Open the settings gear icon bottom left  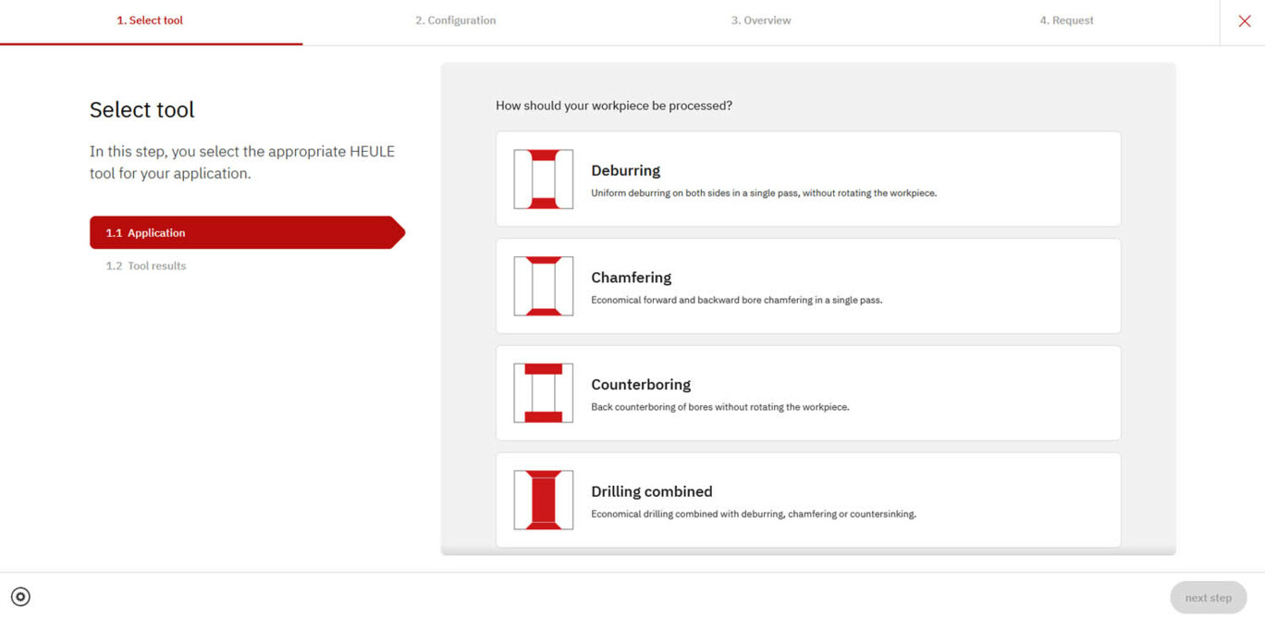(20, 597)
